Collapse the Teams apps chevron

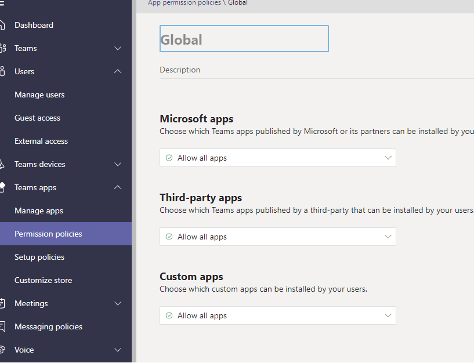point(118,187)
